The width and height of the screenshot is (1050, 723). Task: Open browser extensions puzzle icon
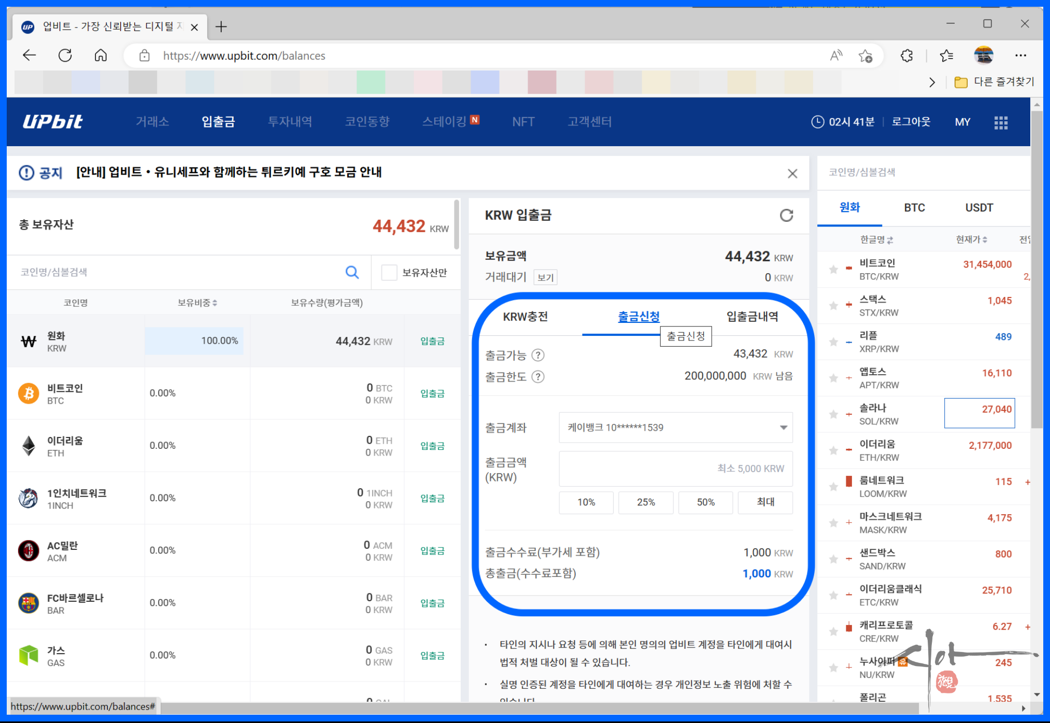906,55
